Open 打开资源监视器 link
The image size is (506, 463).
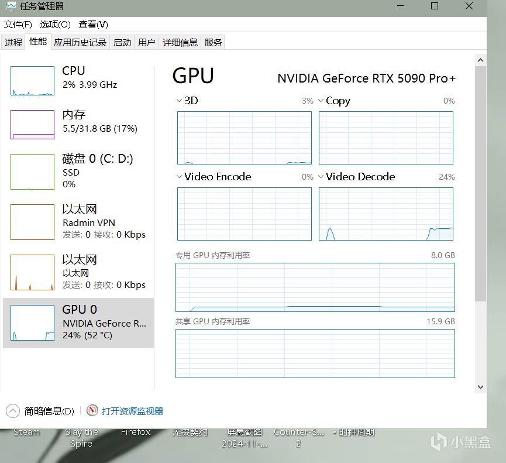tap(132, 411)
